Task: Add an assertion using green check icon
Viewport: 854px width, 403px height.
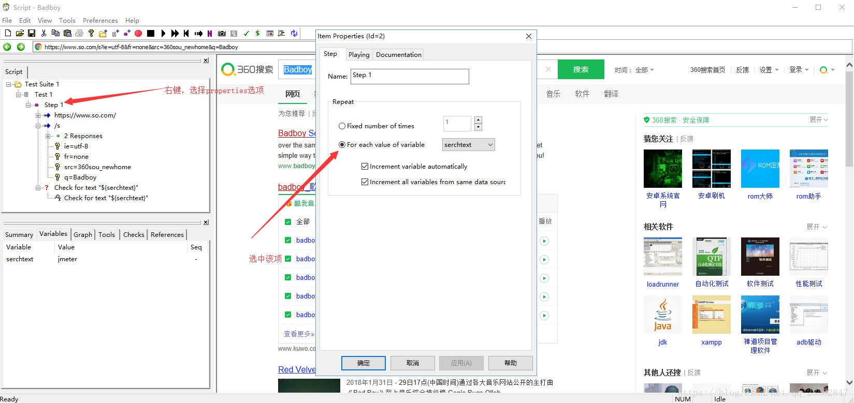Action: coord(247,33)
